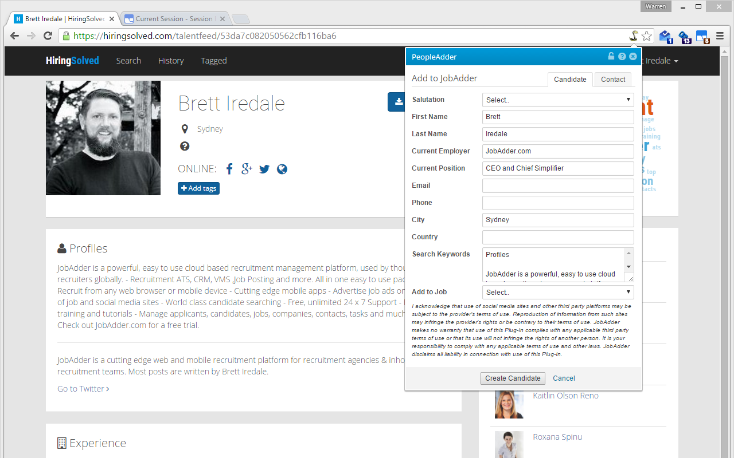This screenshot has width=734, height=458.
Task: Open the browser session extension icon with 8 badge
Action: pyautogui.click(x=702, y=36)
